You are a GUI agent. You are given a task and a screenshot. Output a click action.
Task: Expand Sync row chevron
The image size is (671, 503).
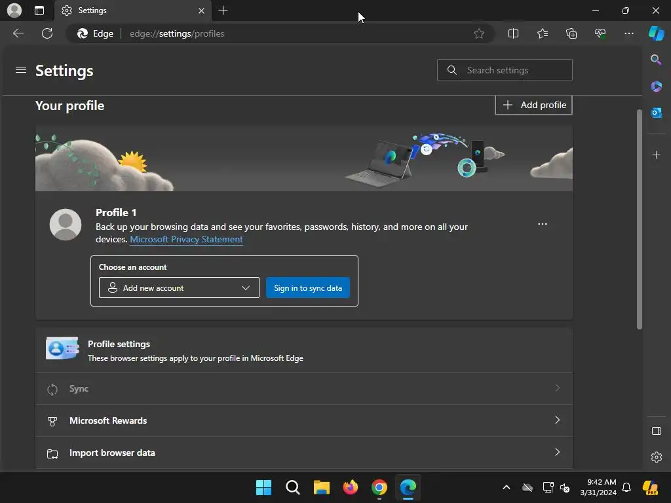tap(557, 388)
